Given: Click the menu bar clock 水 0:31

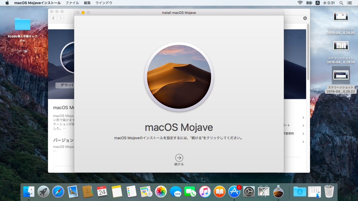Looking at the screenshot, I should [x=329, y=3].
